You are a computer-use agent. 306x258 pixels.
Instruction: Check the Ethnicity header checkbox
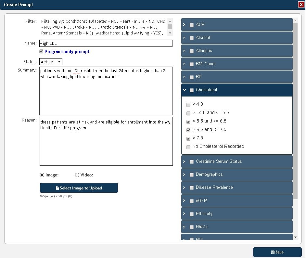[x=192, y=214]
